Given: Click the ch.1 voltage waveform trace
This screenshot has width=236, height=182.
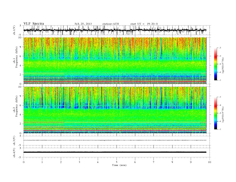Looking at the screenshot, I should click(x=115, y=30).
